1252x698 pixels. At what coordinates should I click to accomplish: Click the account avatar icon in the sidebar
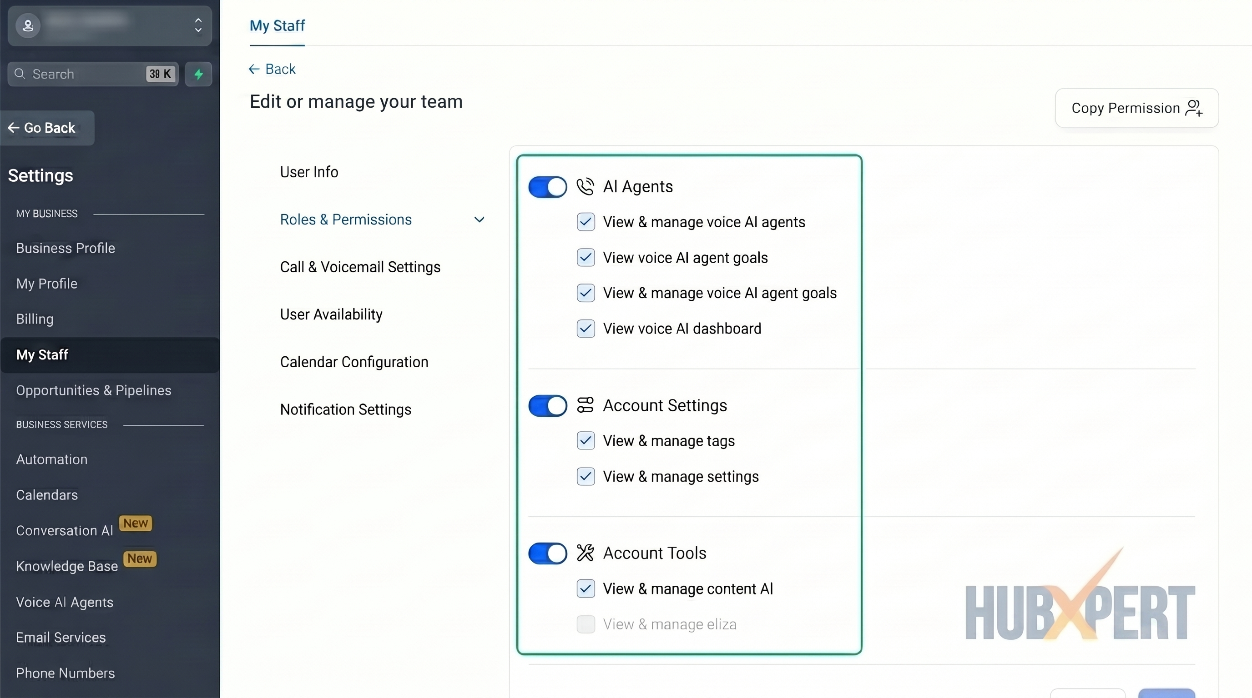point(28,25)
